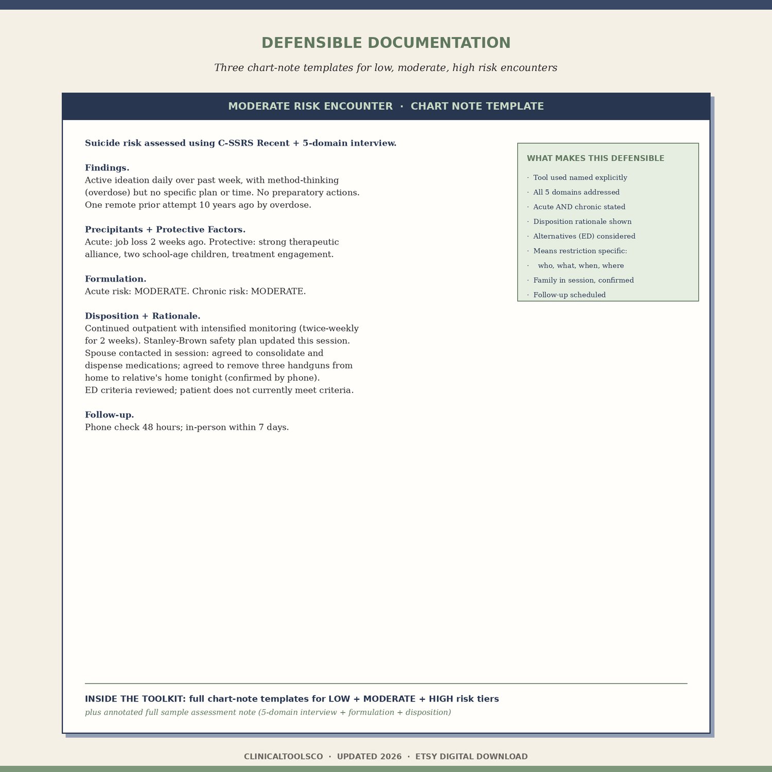Click the line starting "Active ideation daily over past week"
This screenshot has width=772, height=772.
[x=212, y=180]
